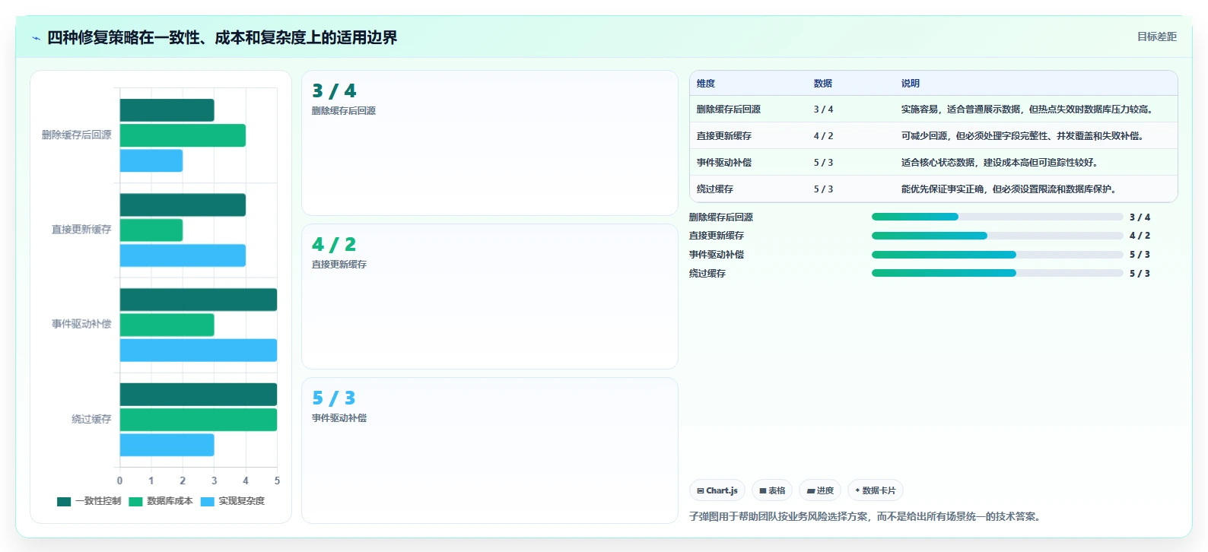
Task: Click the 绕过缓存 progress bar
Action: (997, 273)
